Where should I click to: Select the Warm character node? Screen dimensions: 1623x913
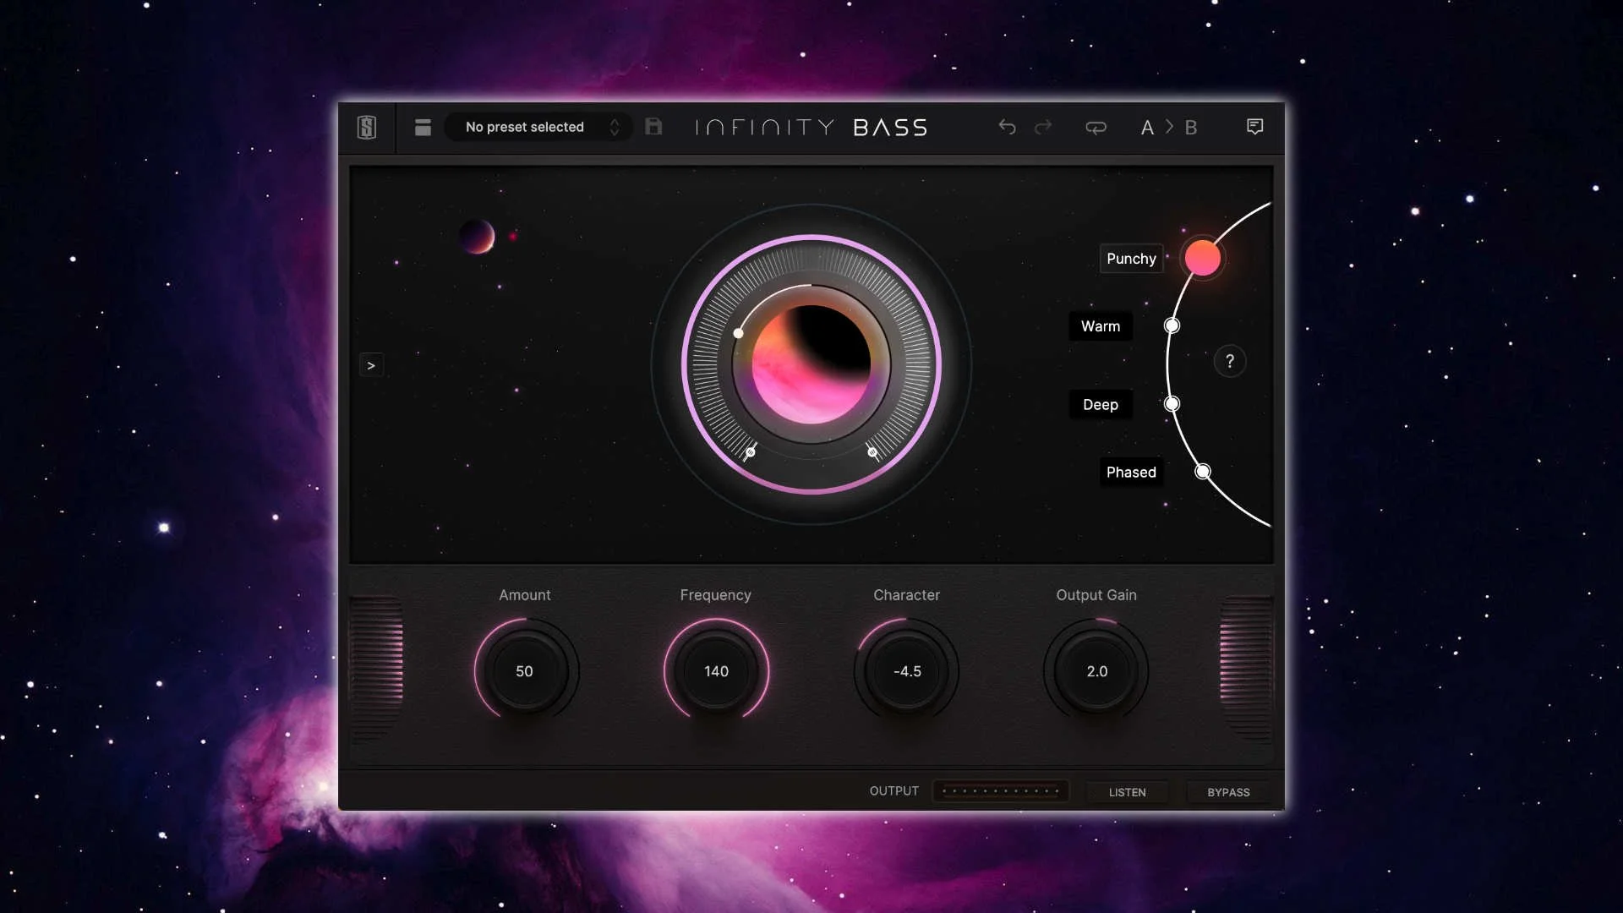pos(1171,325)
